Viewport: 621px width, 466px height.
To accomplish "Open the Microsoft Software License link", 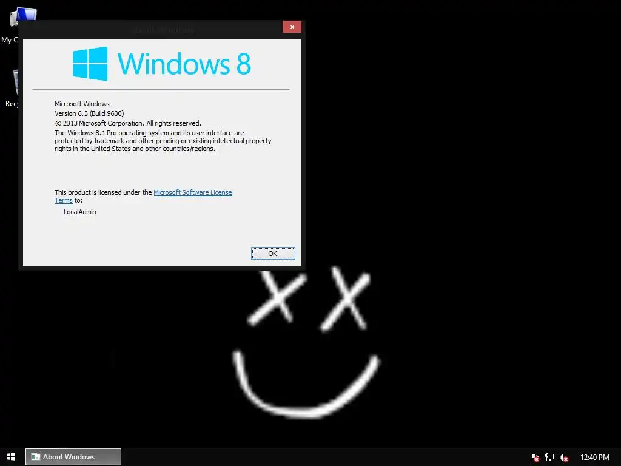I will (193, 192).
